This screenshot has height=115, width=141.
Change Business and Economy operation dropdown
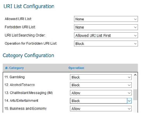[101, 109]
